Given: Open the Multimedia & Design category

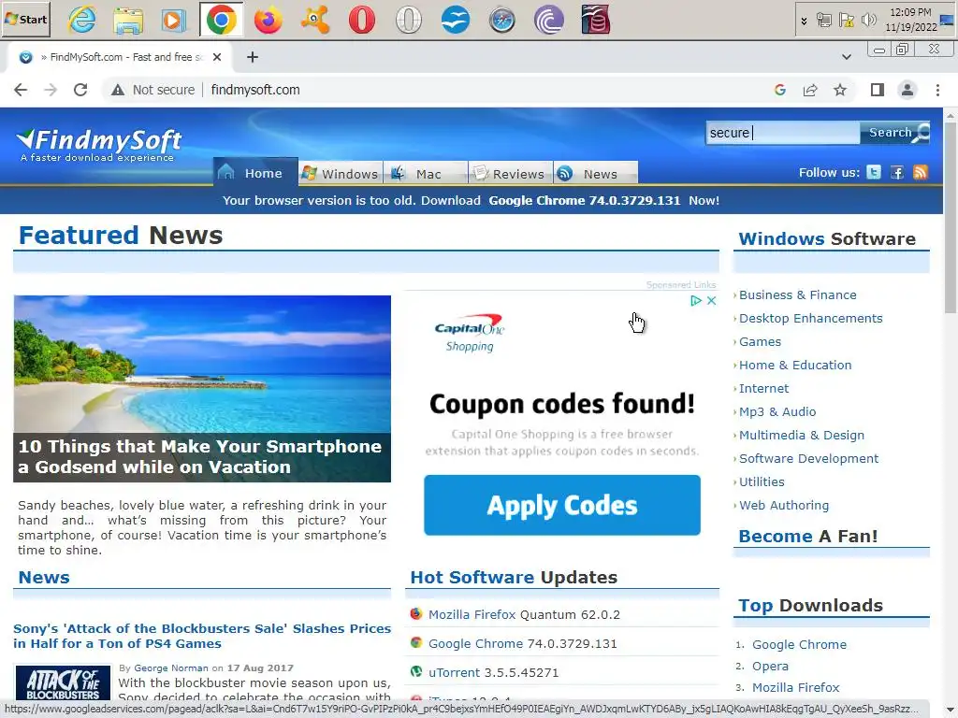Looking at the screenshot, I should click(x=802, y=436).
